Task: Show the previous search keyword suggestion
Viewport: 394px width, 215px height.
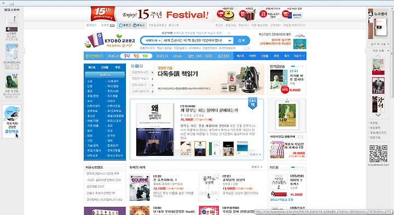Action: pos(245,48)
